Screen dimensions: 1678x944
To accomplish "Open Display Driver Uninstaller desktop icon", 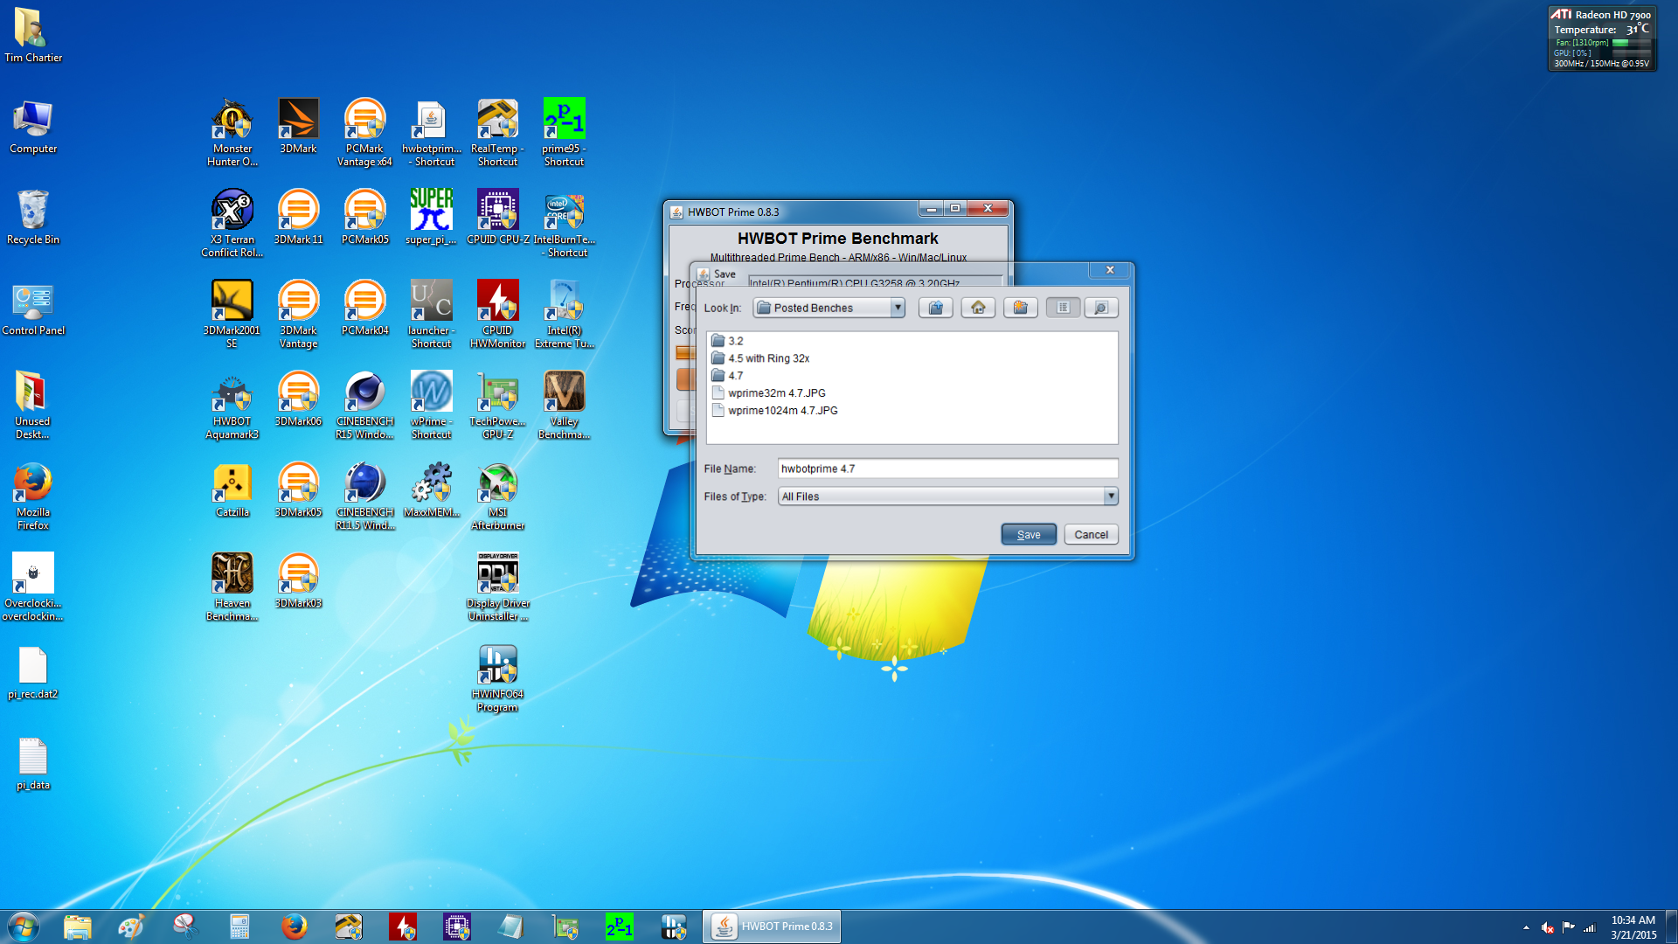I will click(x=497, y=587).
